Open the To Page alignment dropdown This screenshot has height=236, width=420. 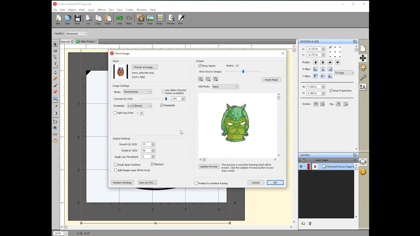(344, 73)
